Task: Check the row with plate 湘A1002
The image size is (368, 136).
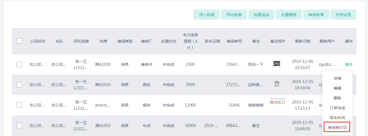Action: (19, 126)
